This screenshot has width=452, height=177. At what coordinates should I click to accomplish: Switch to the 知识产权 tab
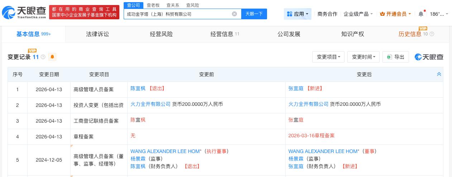click(x=353, y=34)
